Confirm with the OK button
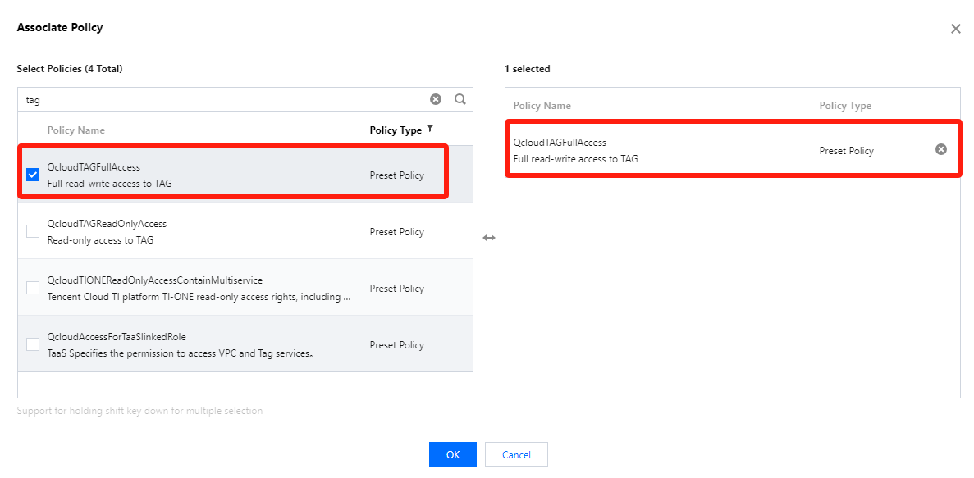 click(x=452, y=454)
